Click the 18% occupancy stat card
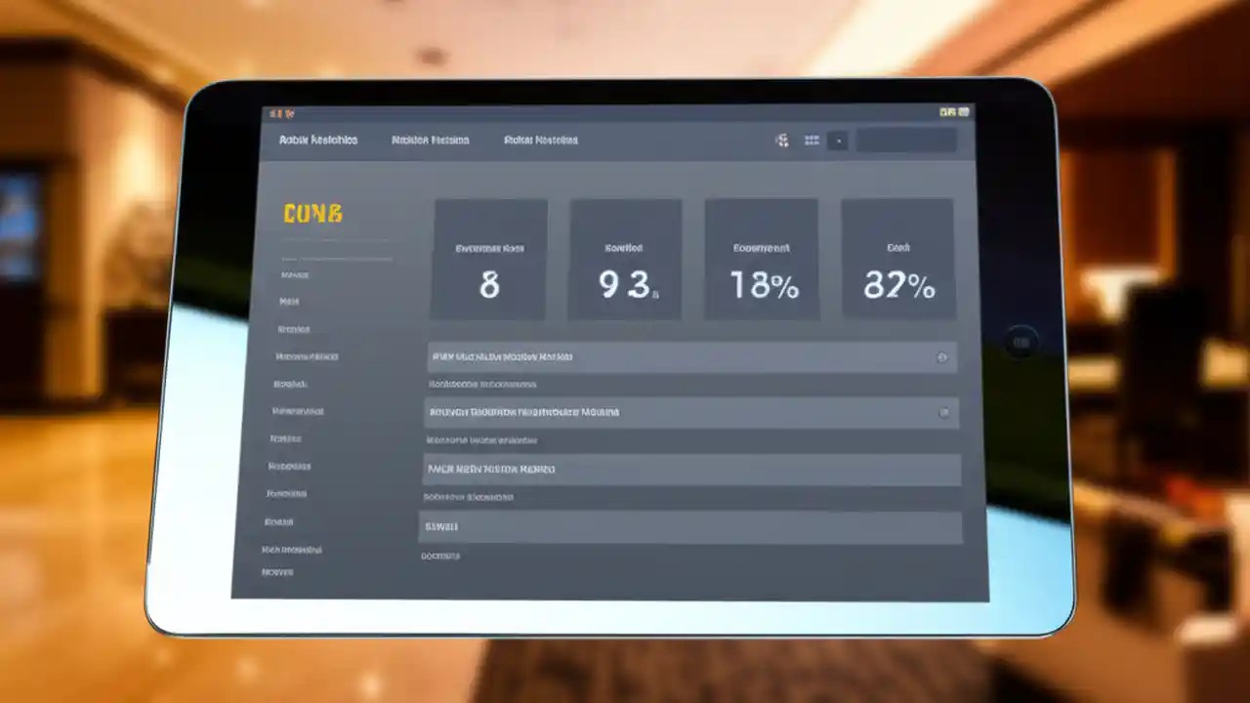Image resolution: width=1250 pixels, height=703 pixels. (761, 258)
